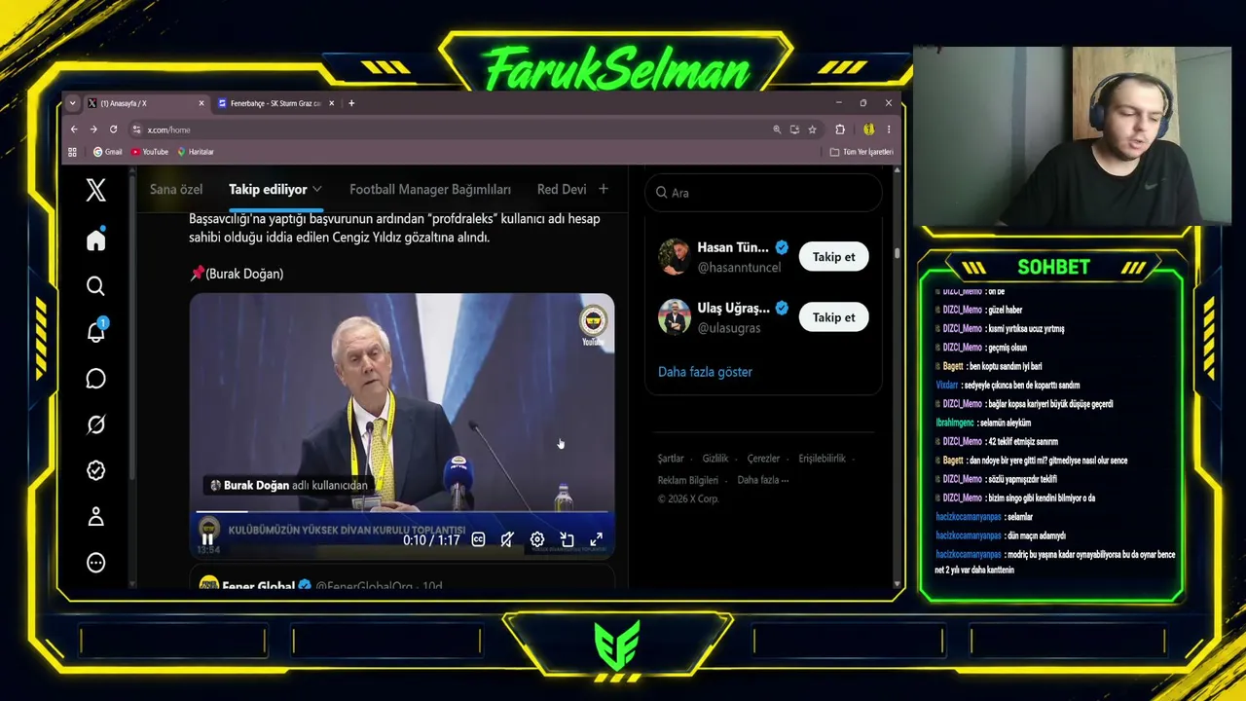Switch to the Sana özel tab
1246x701 pixels.
[x=176, y=189]
